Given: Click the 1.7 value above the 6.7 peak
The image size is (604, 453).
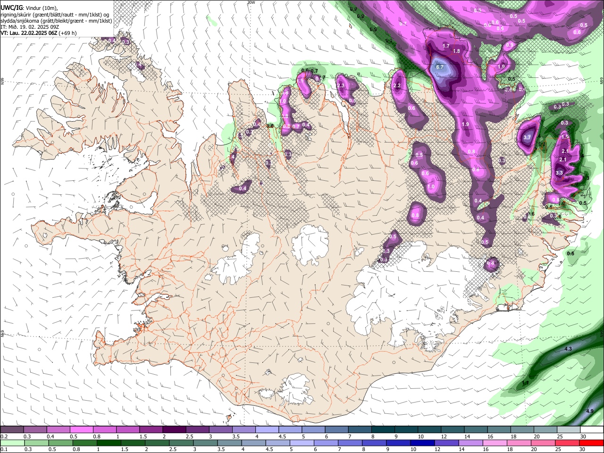Looking at the screenshot, I should [446, 46].
